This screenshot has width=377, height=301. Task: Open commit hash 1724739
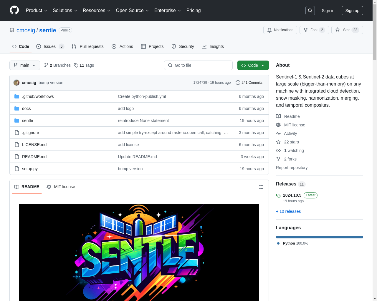(x=200, y=83)
